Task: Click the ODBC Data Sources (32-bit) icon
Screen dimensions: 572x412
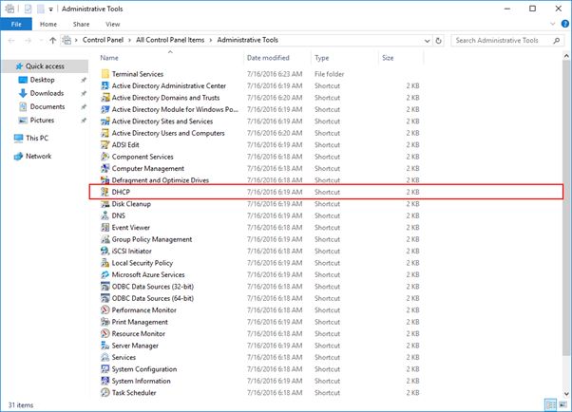Action: 105,287
